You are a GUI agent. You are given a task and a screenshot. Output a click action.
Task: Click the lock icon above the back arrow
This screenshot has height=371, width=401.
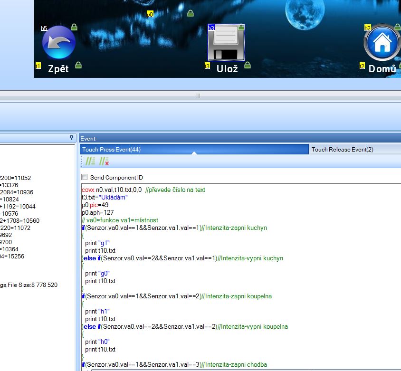pos(74,27)
